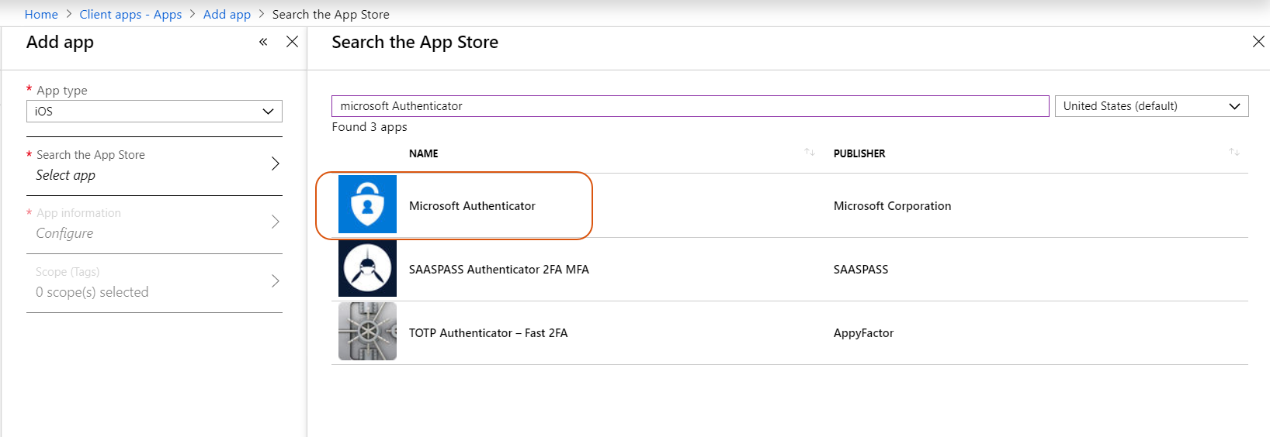Select Microsoft Authenticator app name
This screenshot has height=437, width=1270.
pyautogui.click(x=472, y=206)
